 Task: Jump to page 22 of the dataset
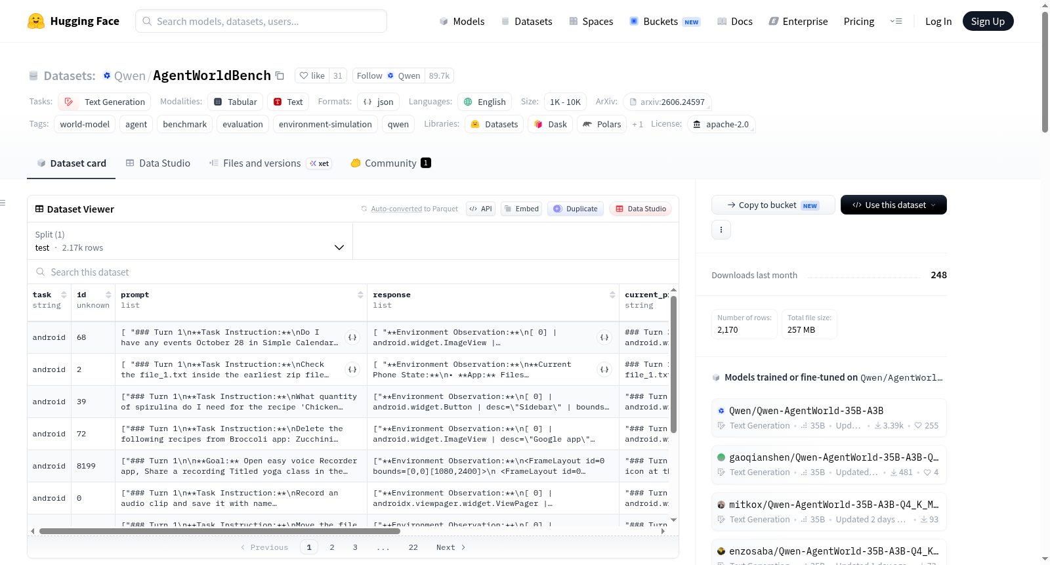coord(413,547)
